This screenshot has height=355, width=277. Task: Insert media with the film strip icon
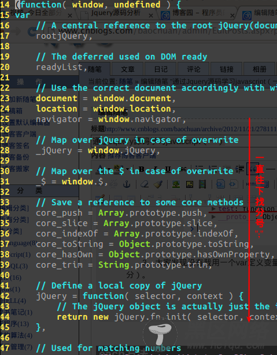pos(202,184)
